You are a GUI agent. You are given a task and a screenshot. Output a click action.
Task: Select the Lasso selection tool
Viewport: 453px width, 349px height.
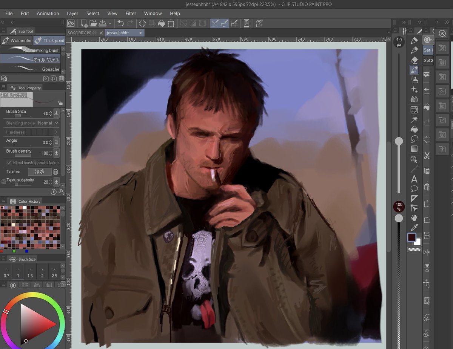click(x=414, y=139)
